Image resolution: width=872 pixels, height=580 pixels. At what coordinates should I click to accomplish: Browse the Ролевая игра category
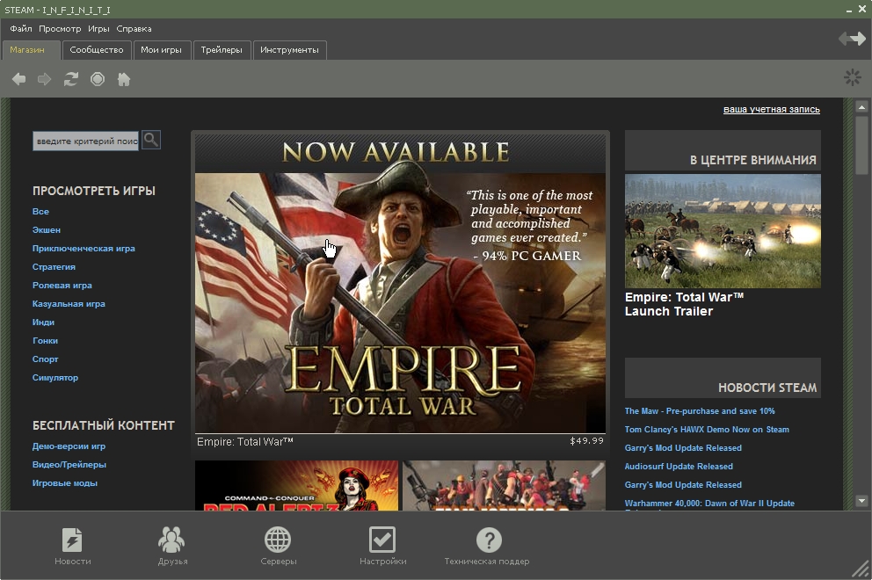62,285
